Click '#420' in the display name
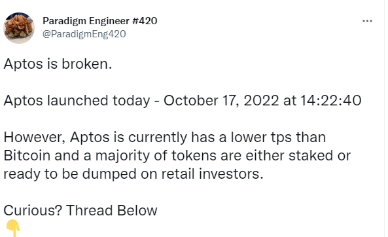Viewport: 388px width, 237px height. tap(145, 21)
